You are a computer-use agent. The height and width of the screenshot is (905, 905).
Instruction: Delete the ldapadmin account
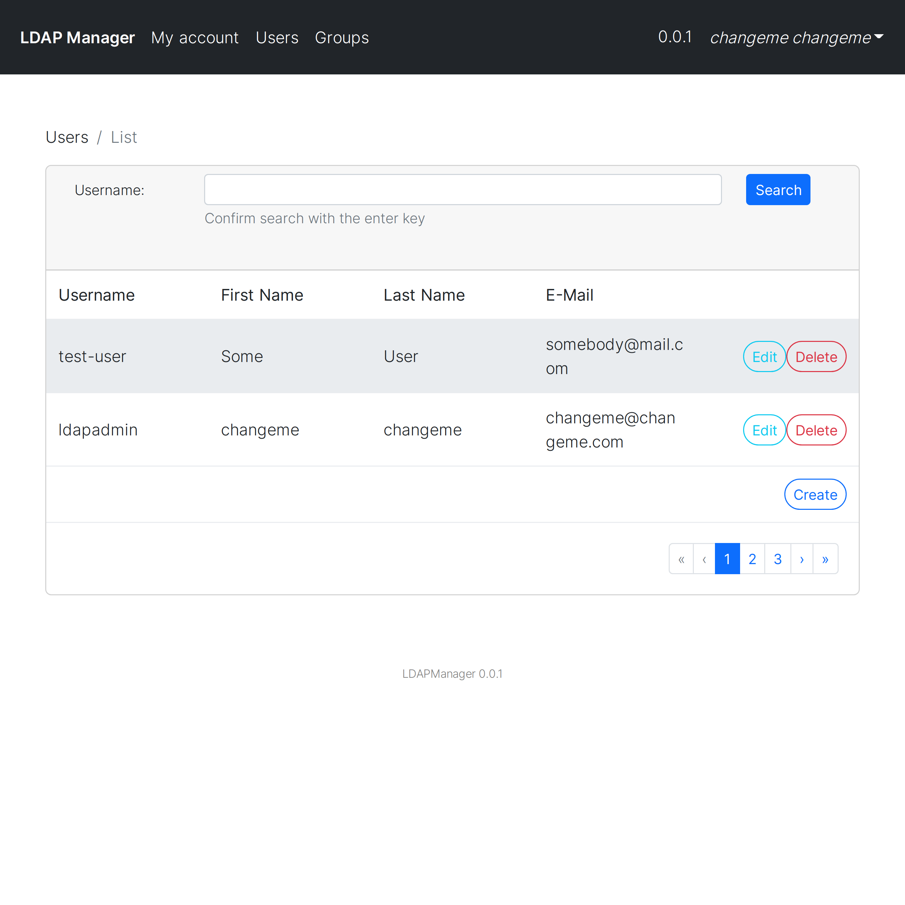pos(816,430)
